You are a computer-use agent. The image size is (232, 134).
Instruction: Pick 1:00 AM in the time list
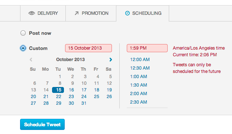pos(138,77)
